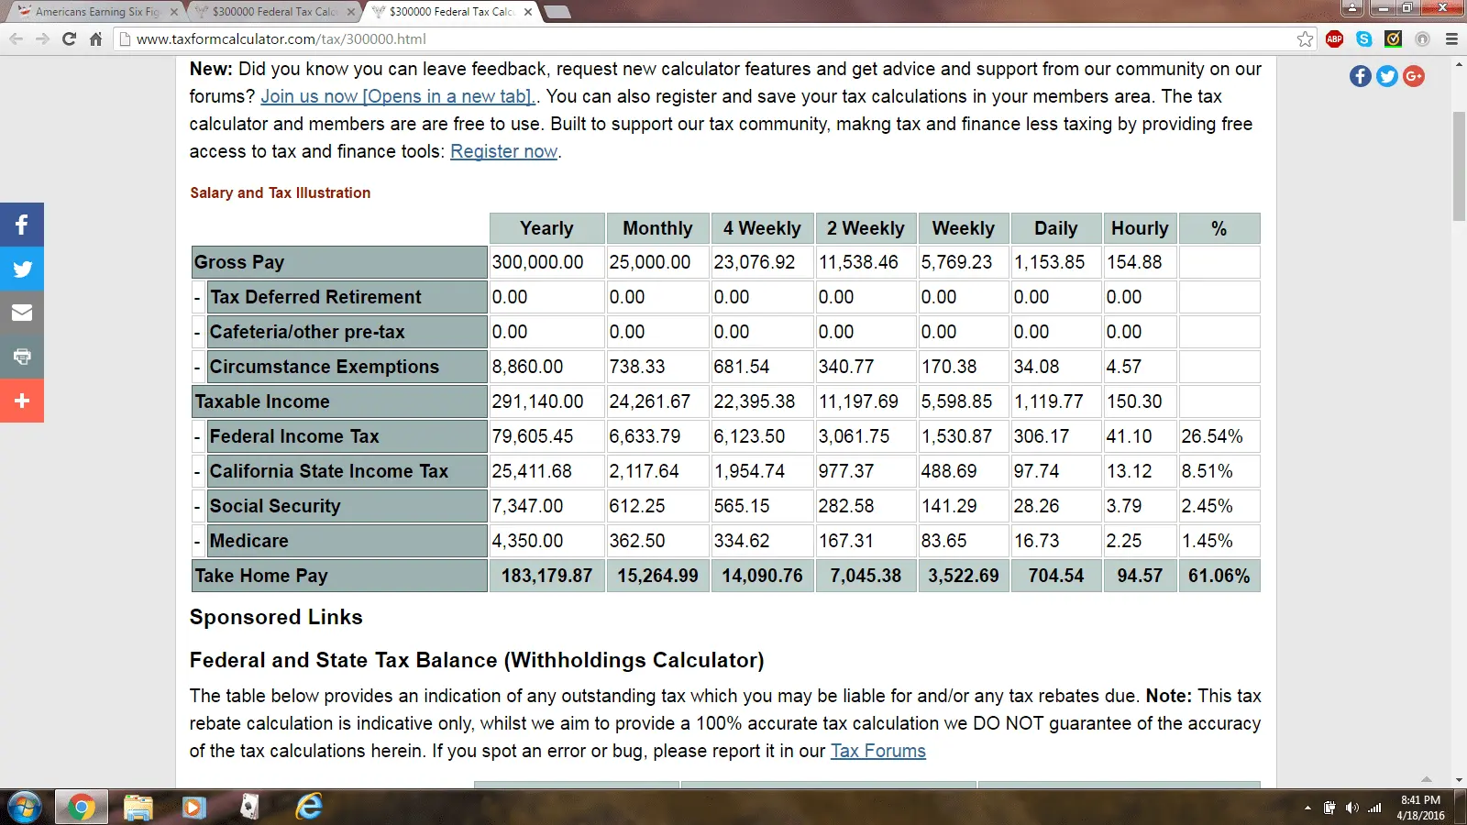The height and width of the screenshot is (825, 1467).
Task: Click the print icon in left sidebar
Action: 22,357
